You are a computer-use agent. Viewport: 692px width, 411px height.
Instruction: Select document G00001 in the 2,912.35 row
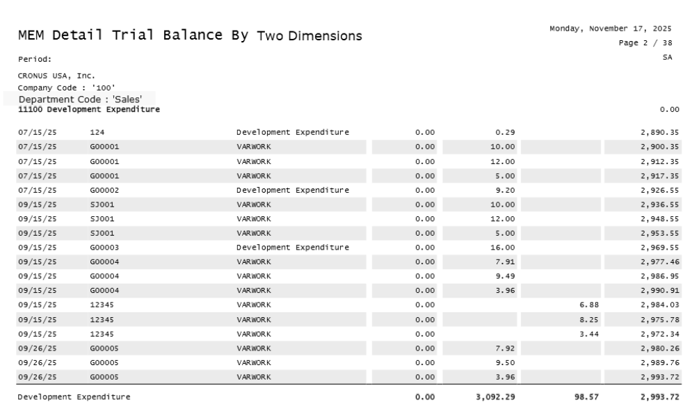[104, 161]
